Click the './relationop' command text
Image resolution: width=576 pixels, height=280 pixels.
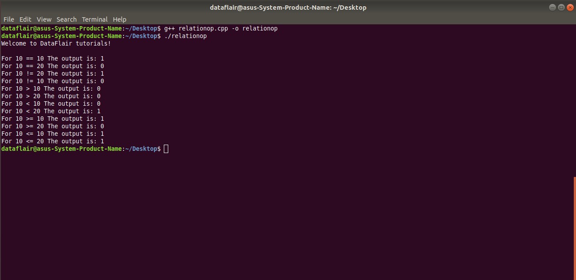pyautogui.click(x=186, y=36)
